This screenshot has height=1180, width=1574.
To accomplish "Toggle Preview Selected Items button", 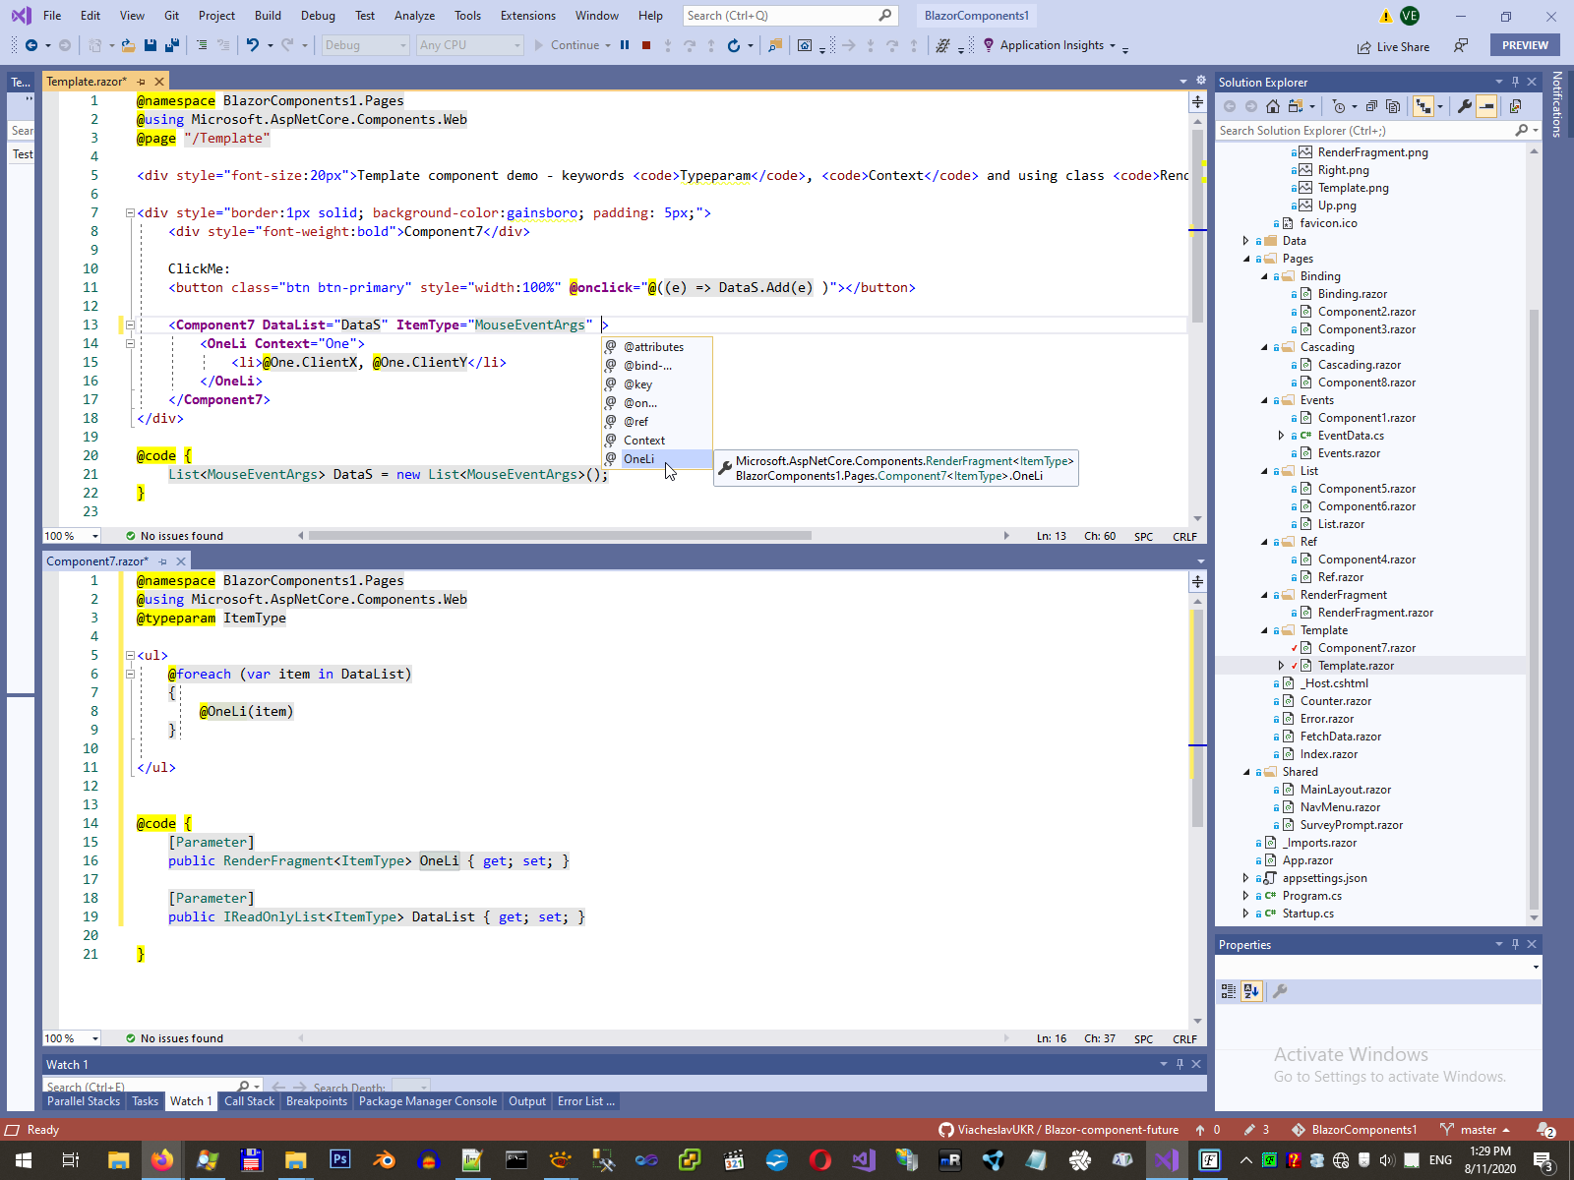I will point(1486,106).
